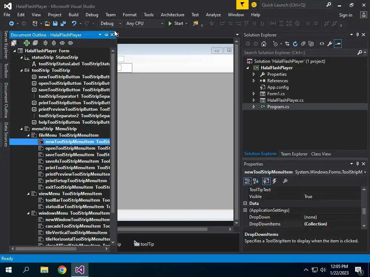Screen dimensions: 370x277
Task: Open the Build menu
Action: pos(73,14)
